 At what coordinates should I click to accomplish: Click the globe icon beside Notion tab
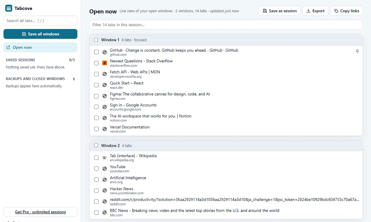[105, 118]
